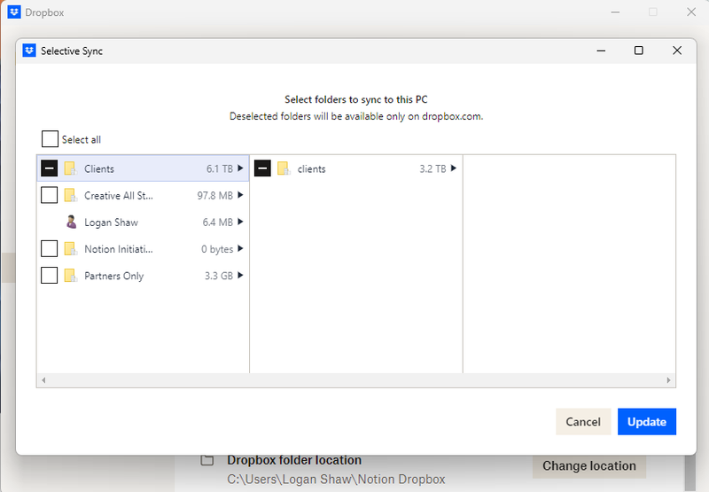Select the Clients row label
This screenshot has width=709, height=492.
point(99,168)
